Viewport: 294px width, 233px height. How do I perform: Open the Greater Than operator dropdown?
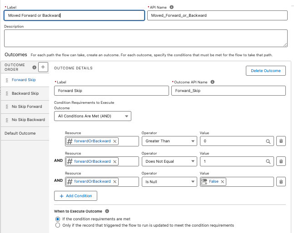pyautogui.click(x=169, y=141)
